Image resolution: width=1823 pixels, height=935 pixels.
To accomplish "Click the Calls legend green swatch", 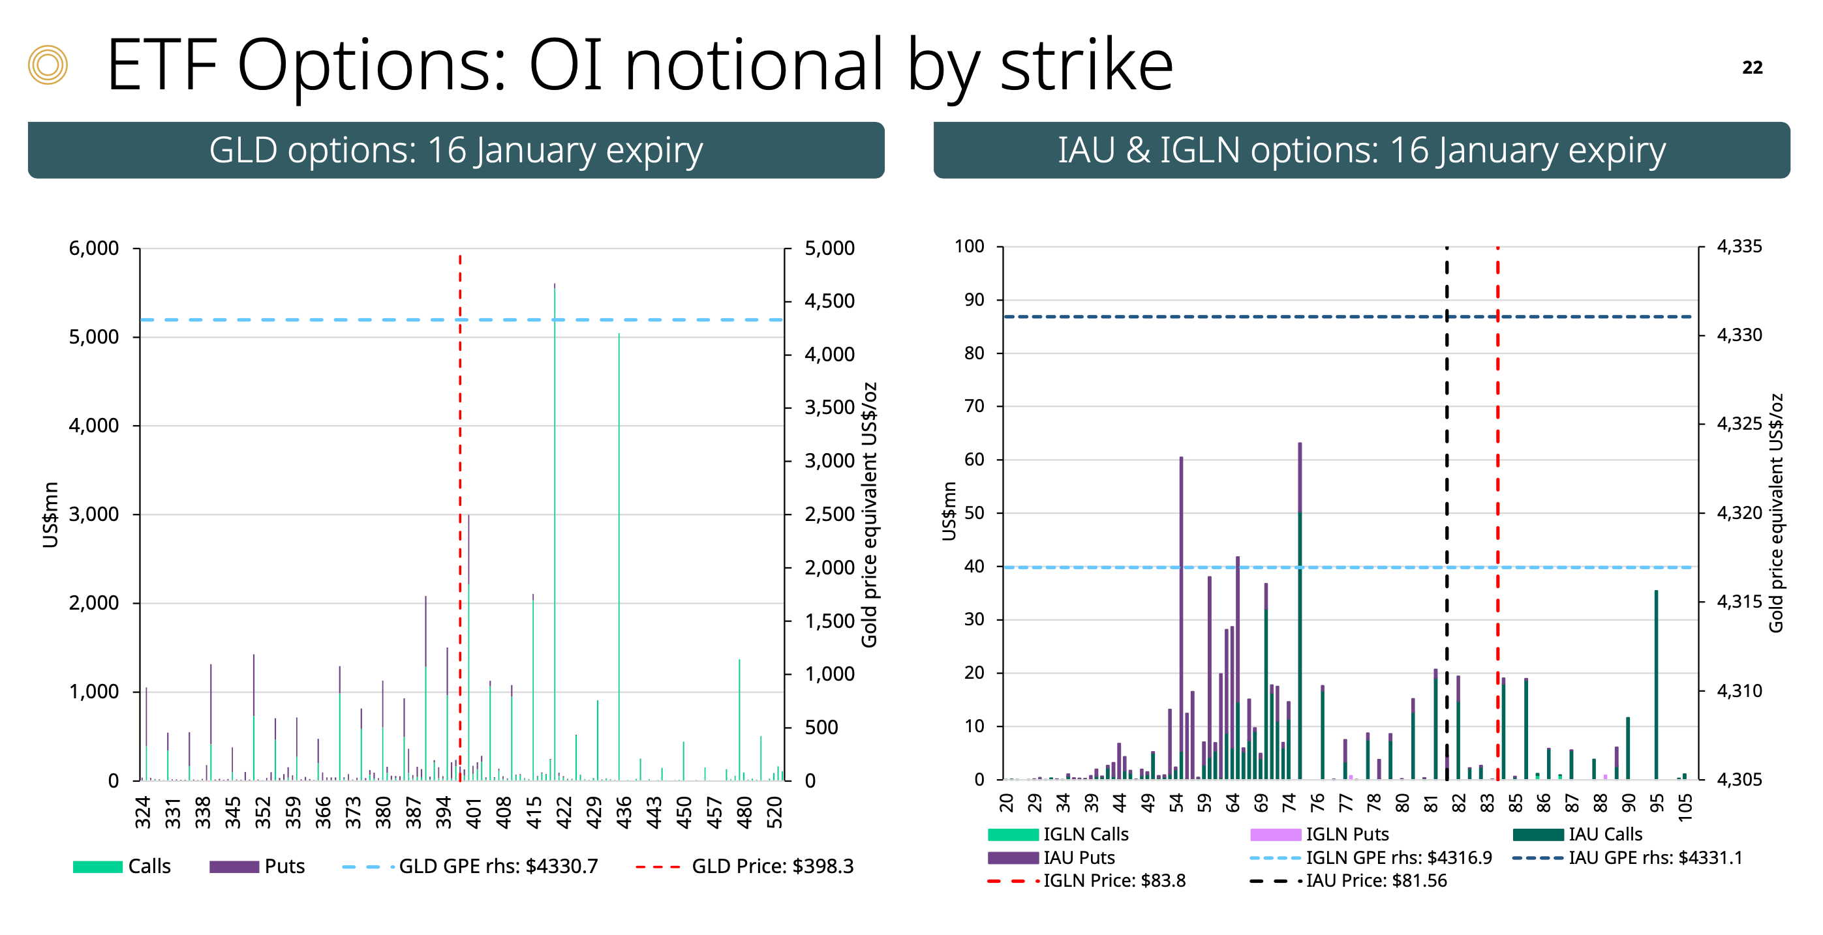I will (98, 867).
